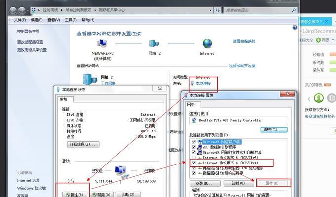Open 工作网络 link
Image resolution: width=336 pixels, height=197 pixels.
point(108,83)
